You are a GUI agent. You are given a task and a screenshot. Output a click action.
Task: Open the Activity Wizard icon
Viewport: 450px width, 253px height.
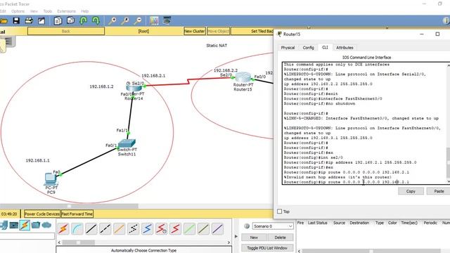pyautogui.click(x=41, y=20)
